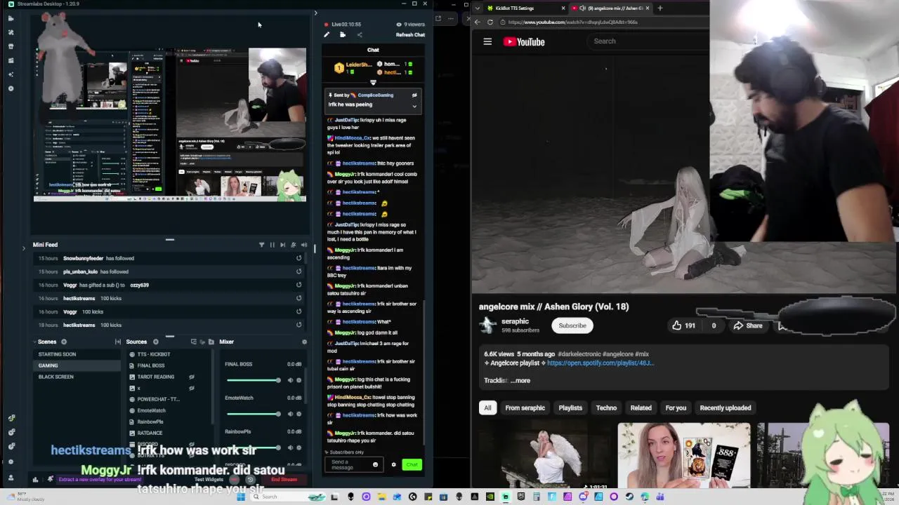
Task: Click Test Widgets at the bottom bar
Action: click(209, 480)
